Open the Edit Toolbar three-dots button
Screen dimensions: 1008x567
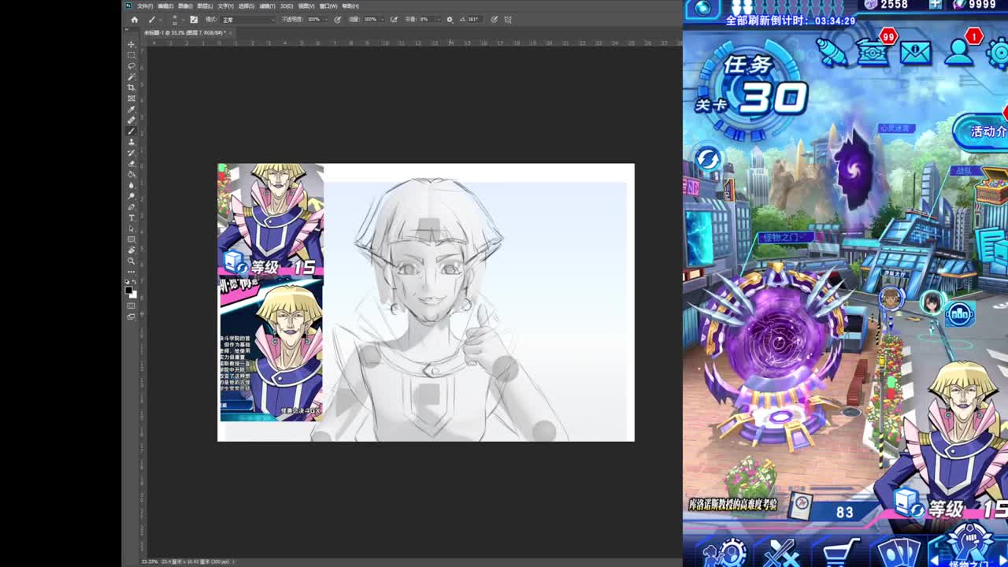(132, 272)
